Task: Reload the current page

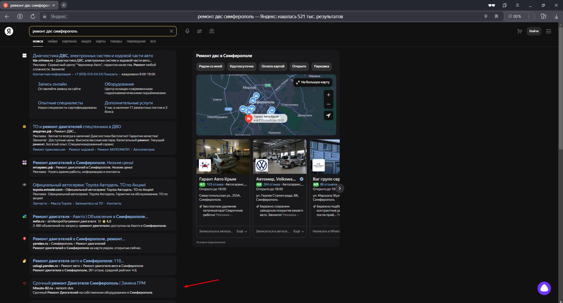Action: [33, 16]
